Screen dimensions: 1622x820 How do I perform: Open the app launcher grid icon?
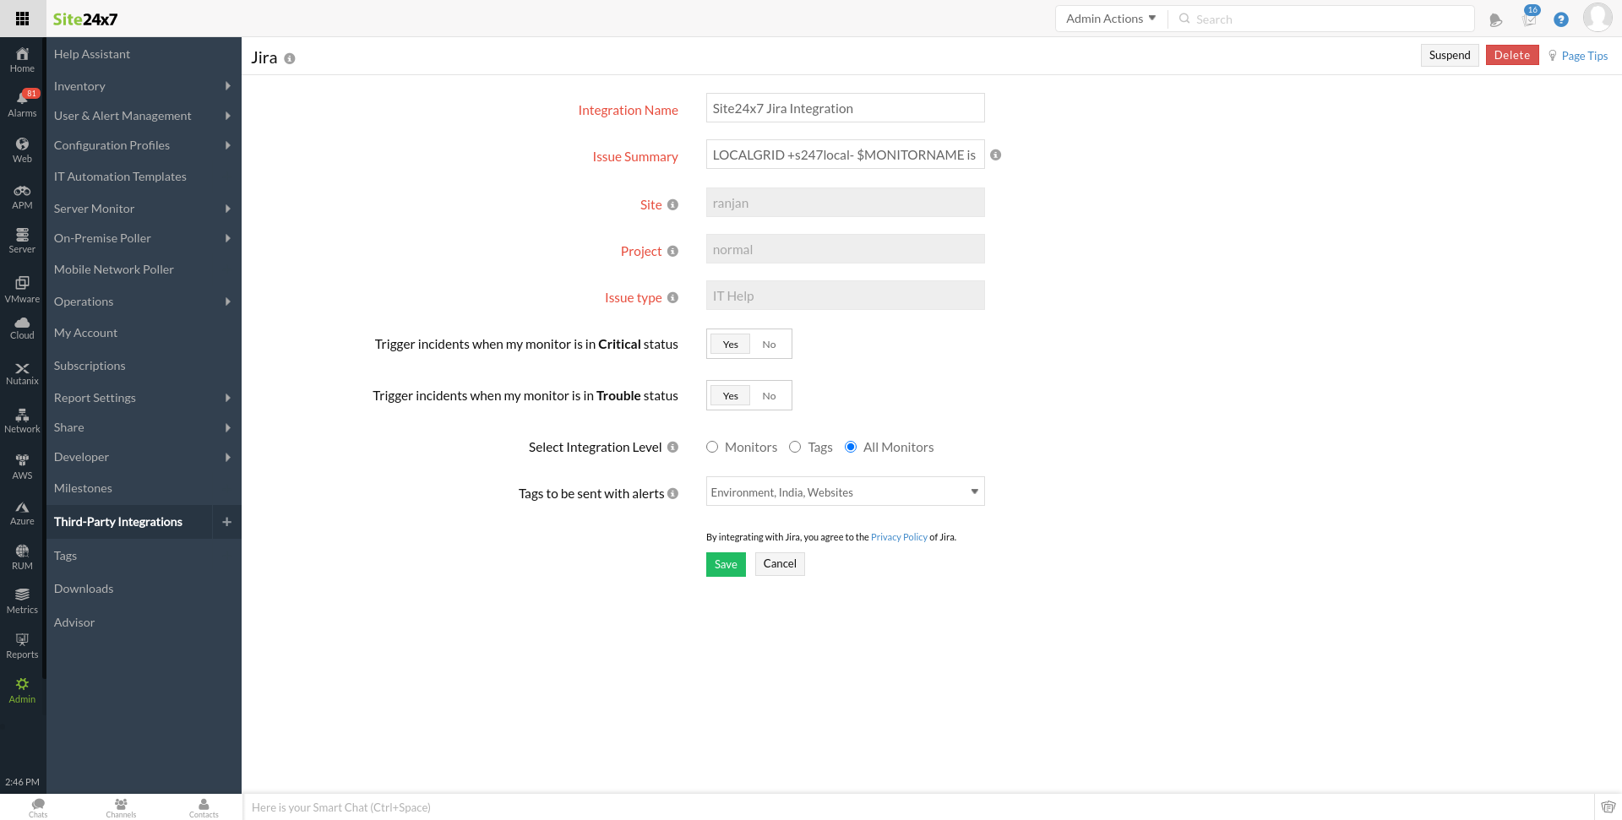tap(23, 19)
